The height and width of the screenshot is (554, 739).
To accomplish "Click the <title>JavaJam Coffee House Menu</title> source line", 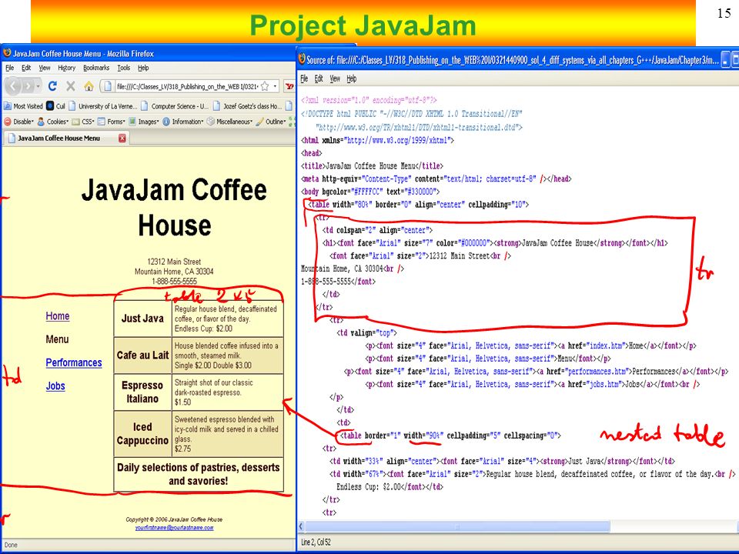I will pyautogui.click(x=373, y=166).
